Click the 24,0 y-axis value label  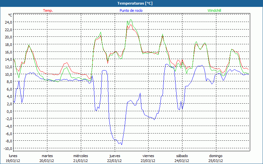click(8, 22)
